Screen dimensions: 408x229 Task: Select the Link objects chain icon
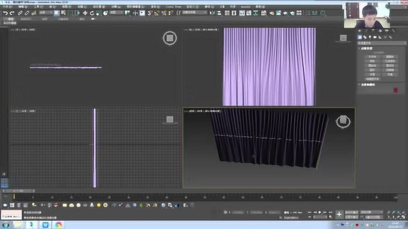(20, 13)
